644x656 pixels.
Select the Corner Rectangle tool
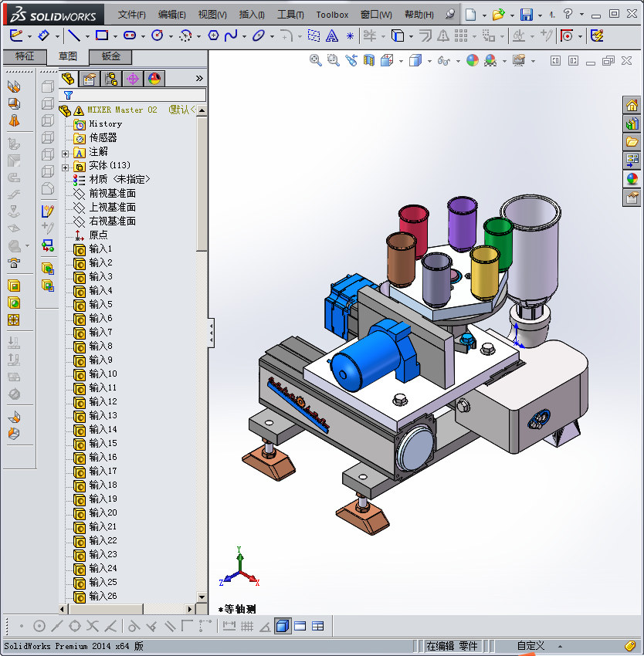[102, 36]
